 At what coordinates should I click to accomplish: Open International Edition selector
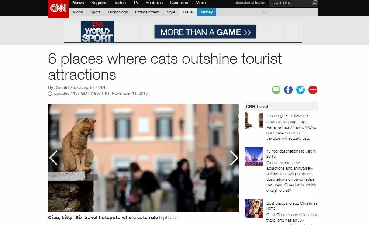tap(250, 3)
